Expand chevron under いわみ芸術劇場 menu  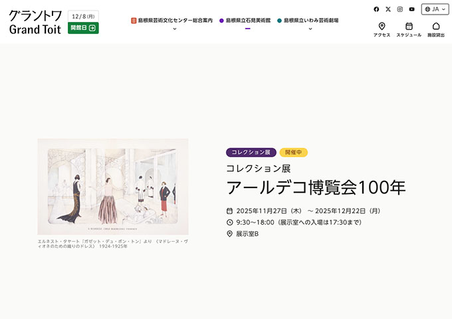pos(310,29)
